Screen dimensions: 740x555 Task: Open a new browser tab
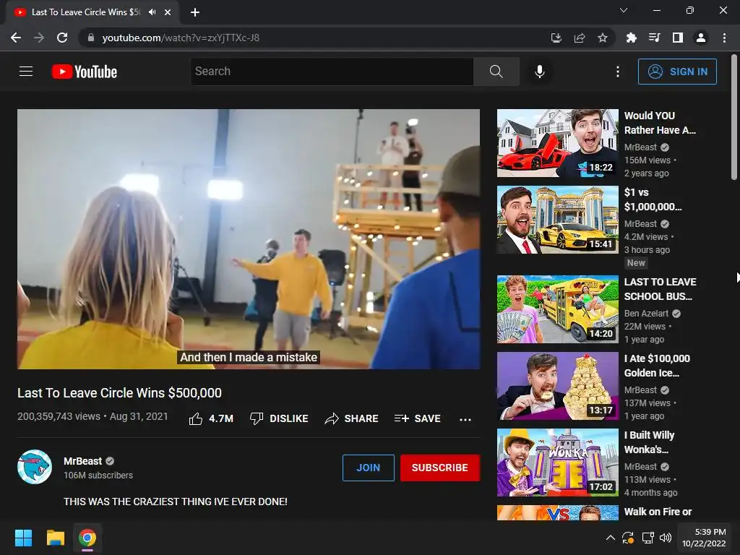(x=195, y=12)
